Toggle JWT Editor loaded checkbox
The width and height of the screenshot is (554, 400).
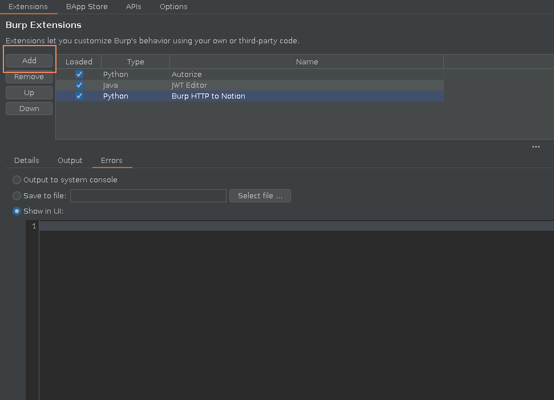[79, 85]
